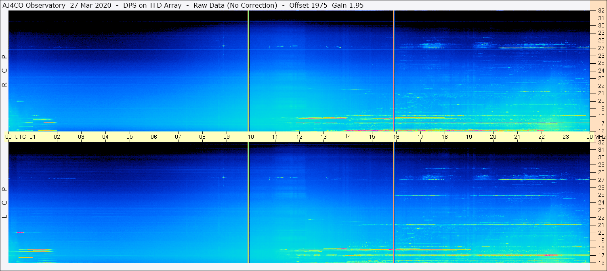Click the '19' hour label on the time axis
The width and height of the screenshot is (607, 271).
(469, 137)
